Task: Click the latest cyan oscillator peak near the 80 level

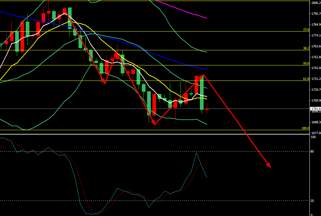Action: point(197,153)
